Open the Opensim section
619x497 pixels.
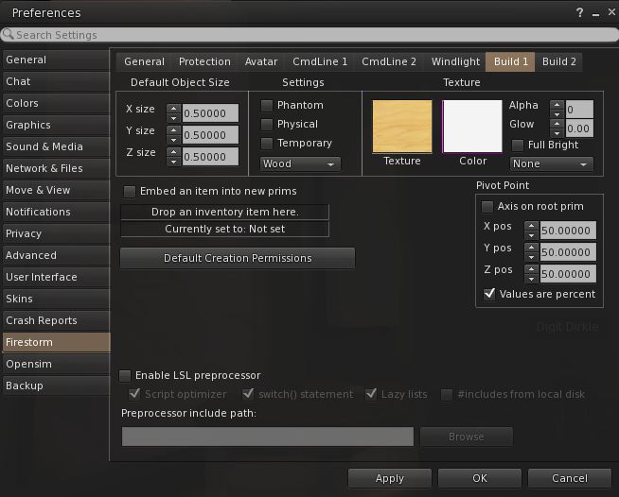[56, 364]
